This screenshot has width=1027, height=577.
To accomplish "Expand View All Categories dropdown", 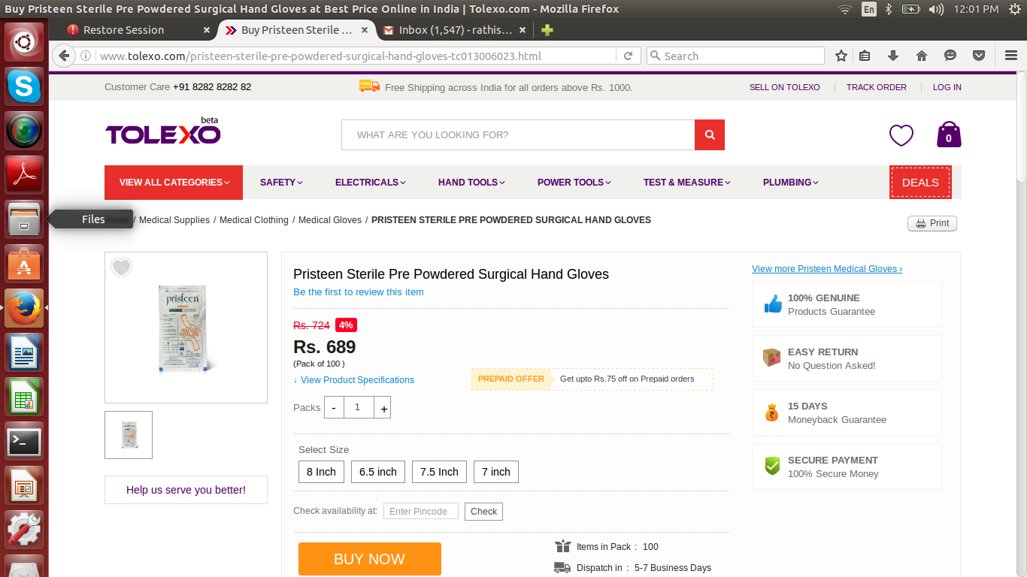I will tap(174, 183).
